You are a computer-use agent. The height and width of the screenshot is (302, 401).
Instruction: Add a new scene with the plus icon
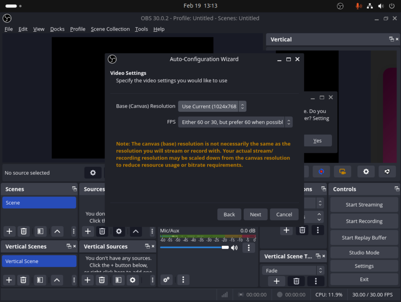(x=9, y=231)
